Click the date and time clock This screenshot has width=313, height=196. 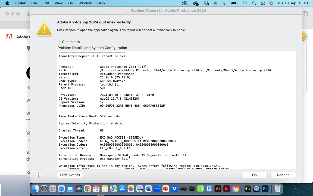point(292,3)
